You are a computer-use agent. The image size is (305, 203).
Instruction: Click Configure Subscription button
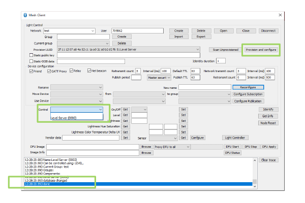point(248,94)
